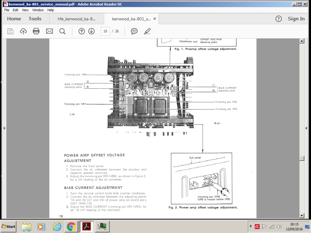This screenshot has width=311, height=233.
Task: Open the volume speaker tray icon
Action: 279,226
